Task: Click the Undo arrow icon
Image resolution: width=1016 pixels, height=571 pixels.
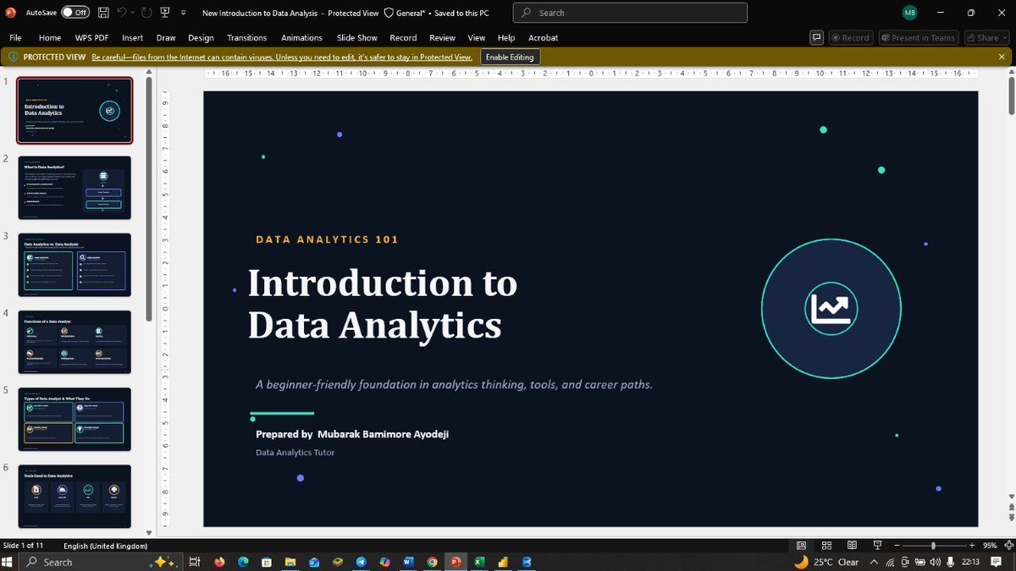Action: (121, 13)
